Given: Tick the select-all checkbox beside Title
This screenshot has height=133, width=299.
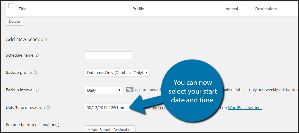Looking at the screenshot, I should click(x=11, y=6).
